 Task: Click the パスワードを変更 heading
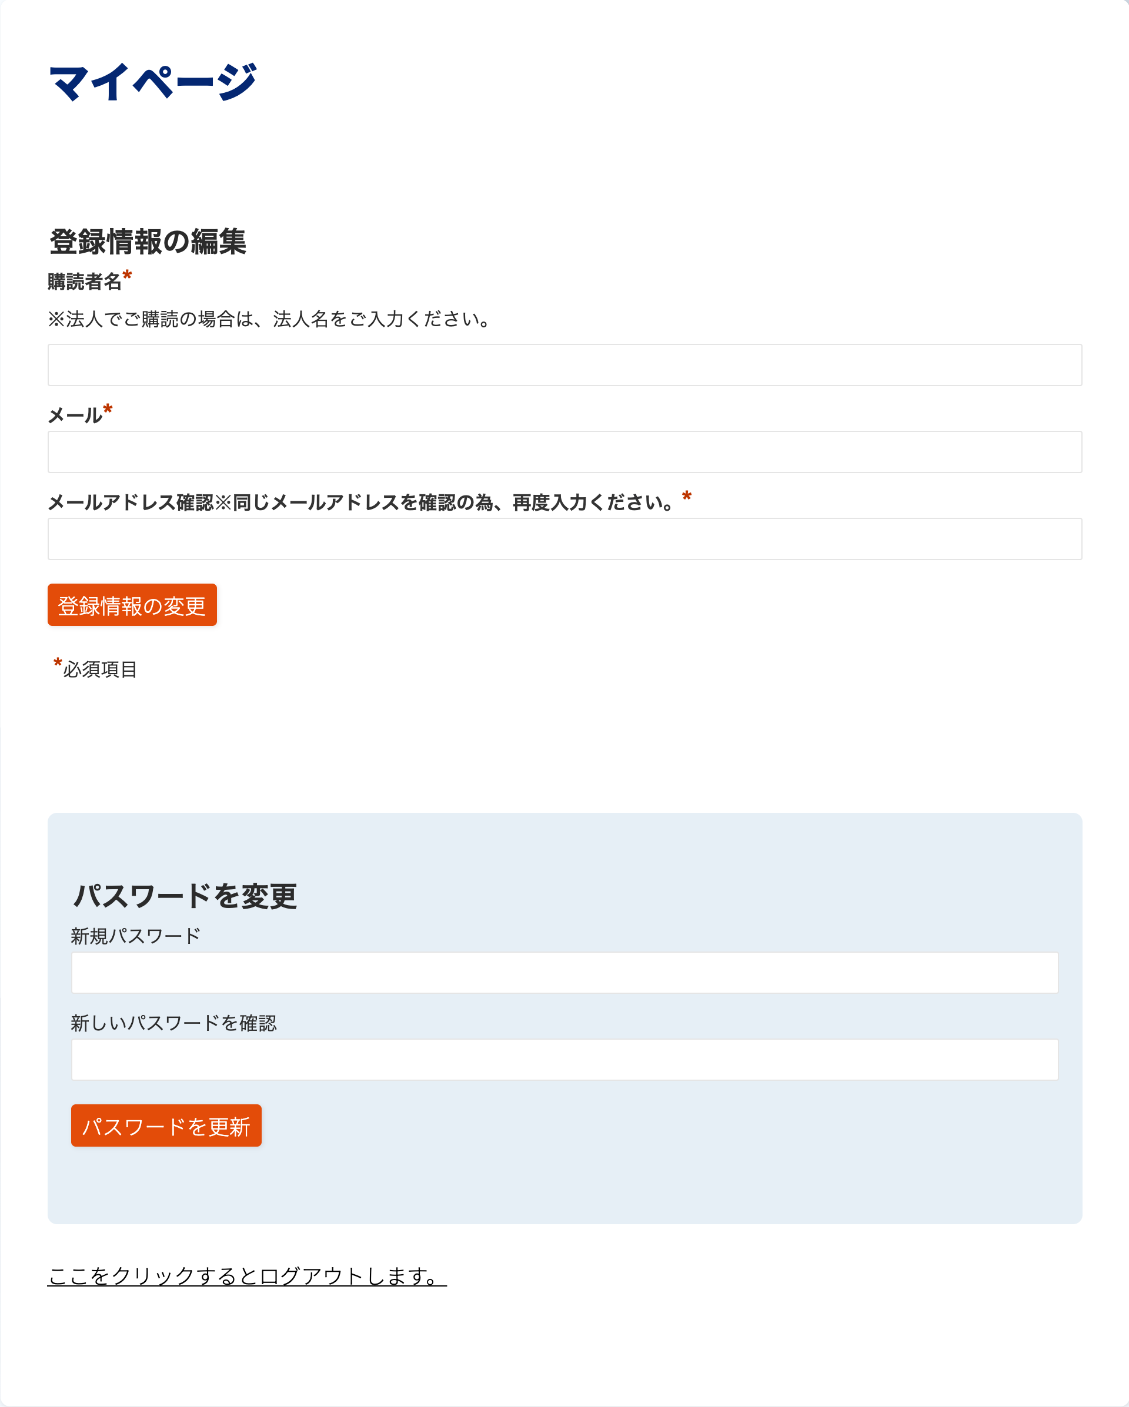[x=185, y=896]
